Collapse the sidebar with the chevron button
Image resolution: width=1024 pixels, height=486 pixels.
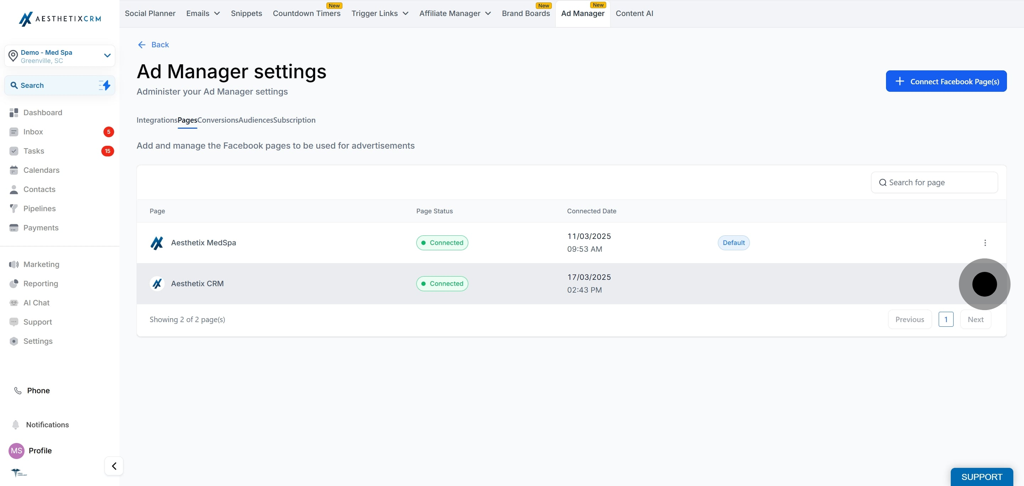[114, 466]
